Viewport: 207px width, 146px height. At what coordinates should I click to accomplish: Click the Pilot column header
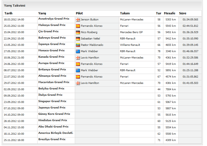pyautogui.click(x=79, y=13)
